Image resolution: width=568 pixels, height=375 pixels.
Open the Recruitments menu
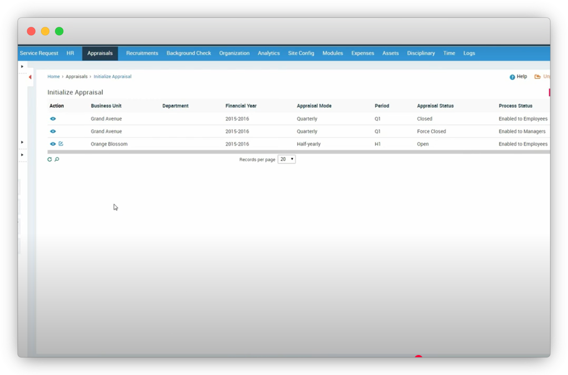[142, 53]
